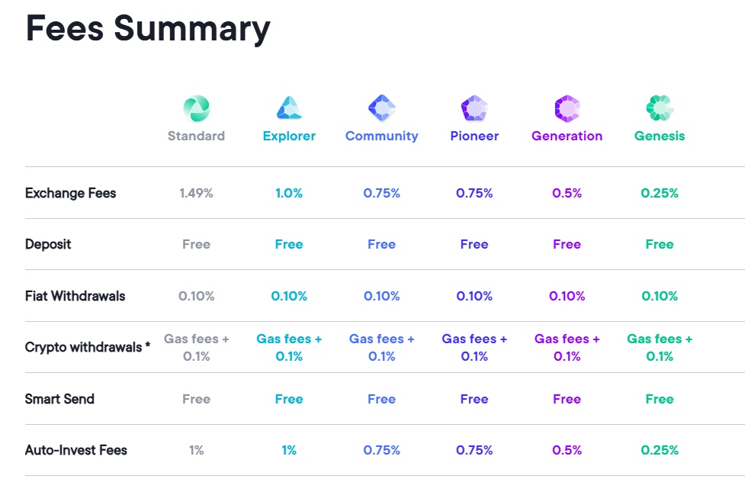Click the Fiat Withdrawals row label
Screen dimensions: 745x479
[75, 296]
